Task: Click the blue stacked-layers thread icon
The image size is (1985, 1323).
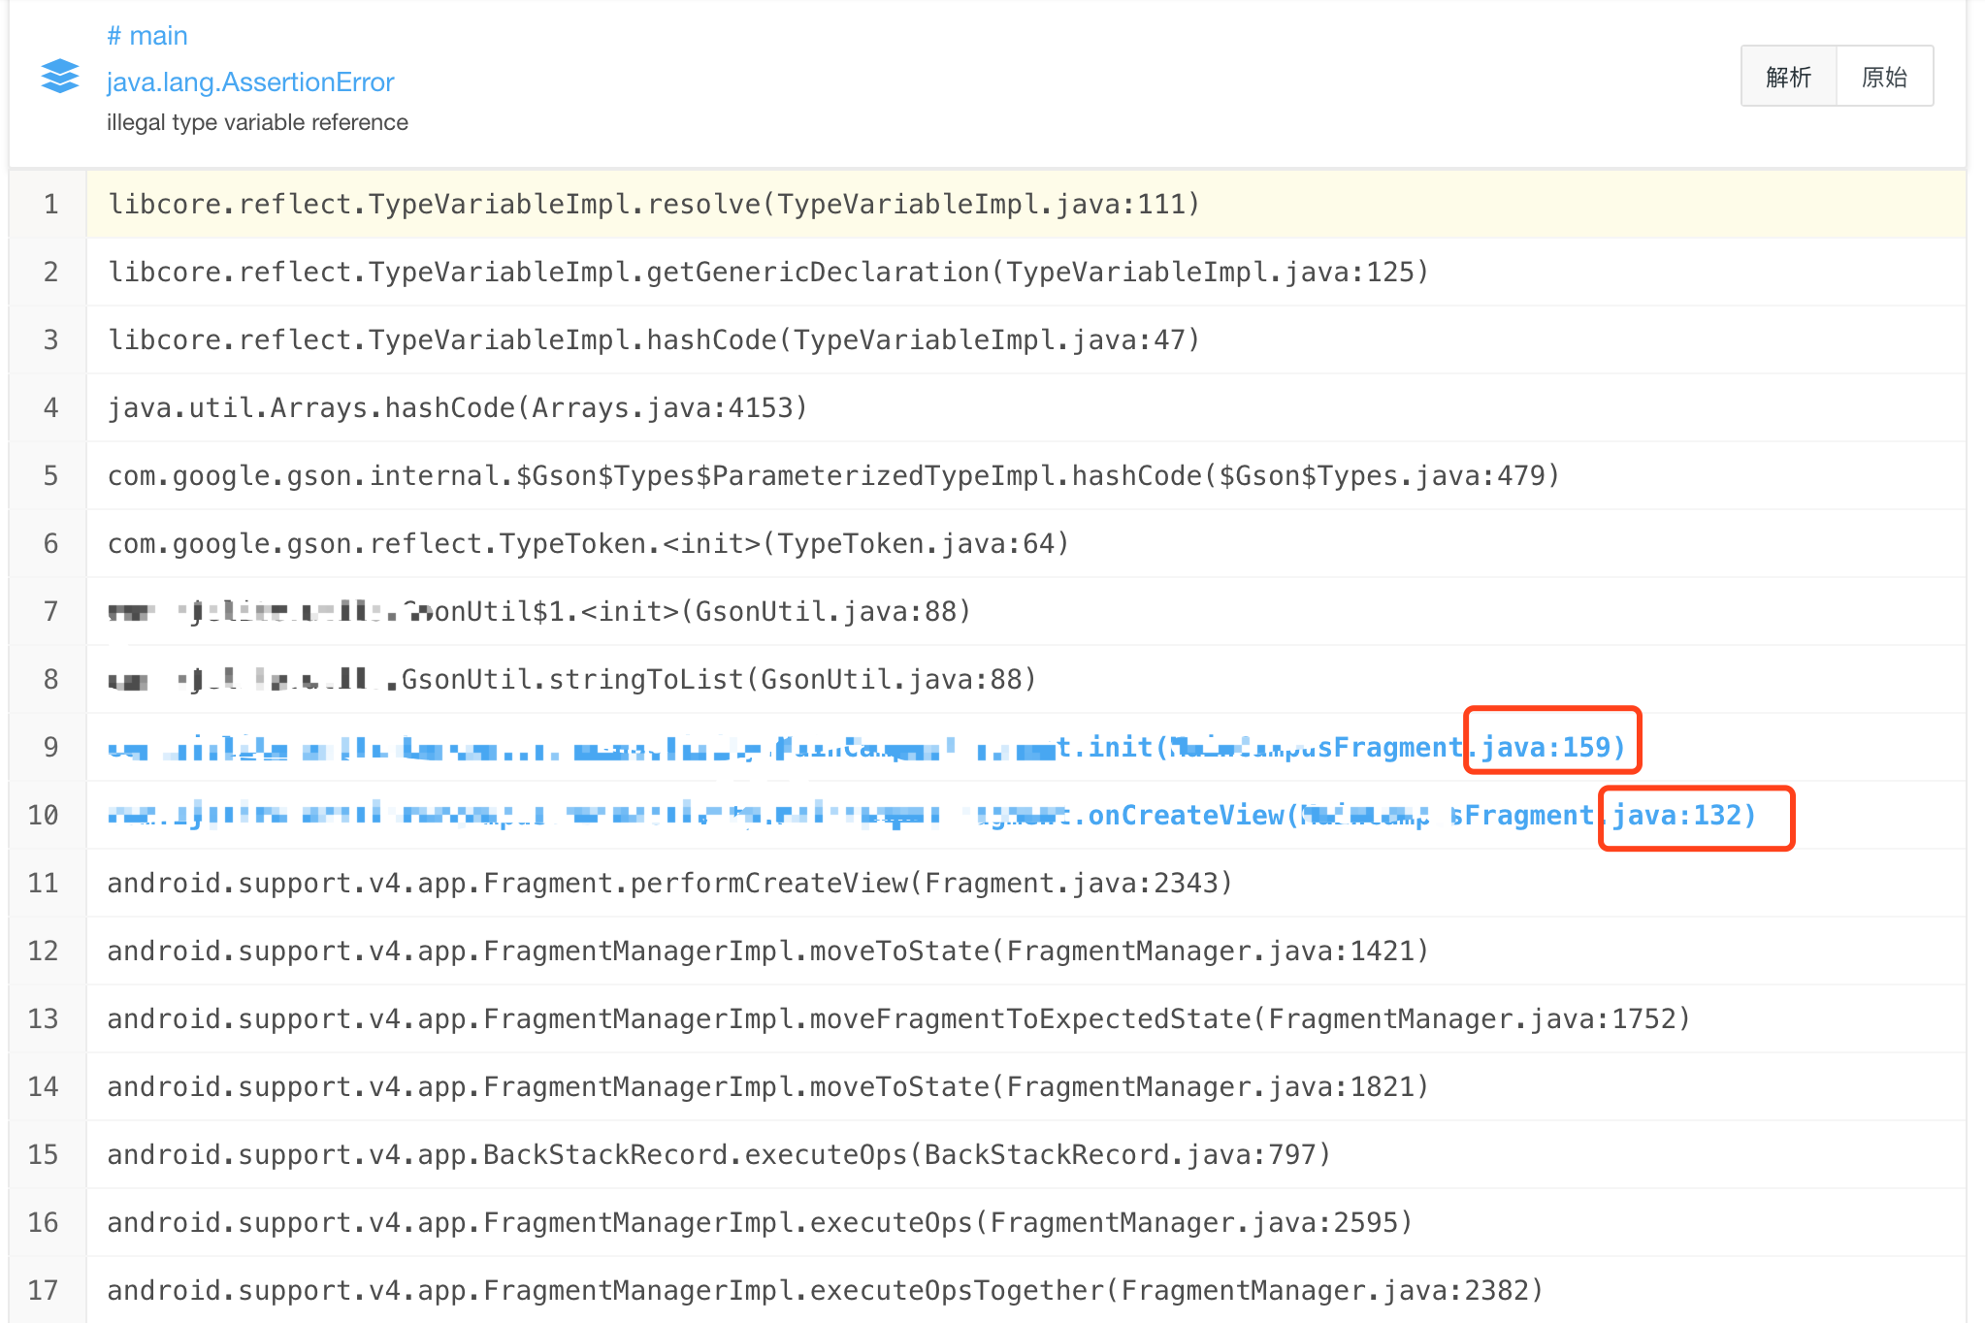Action: (x=58, y=78)
